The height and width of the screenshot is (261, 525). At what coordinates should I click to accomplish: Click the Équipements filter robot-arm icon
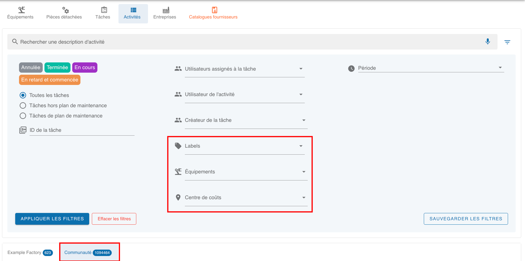(x=178, y=172)
